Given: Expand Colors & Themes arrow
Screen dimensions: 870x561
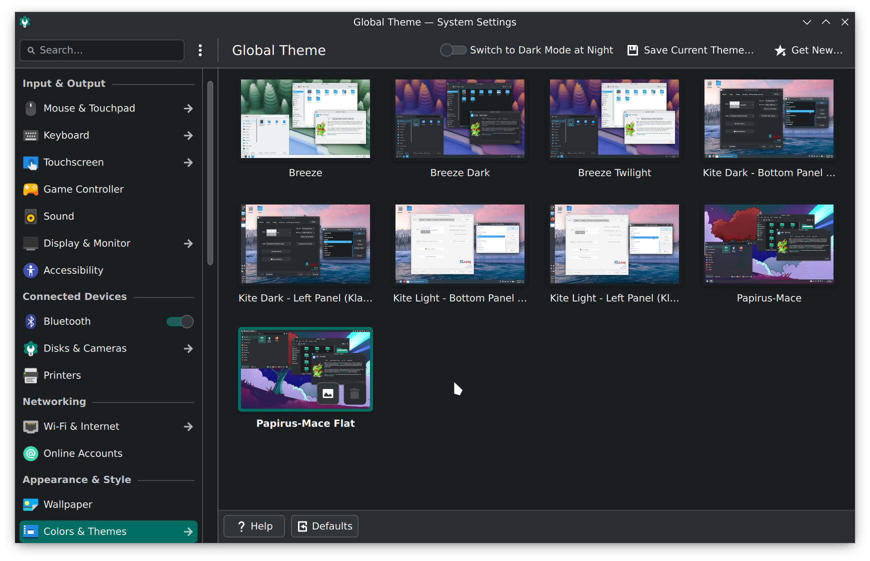Looking at the screenshot, I should pyautogui.click(x=188, y=531).
